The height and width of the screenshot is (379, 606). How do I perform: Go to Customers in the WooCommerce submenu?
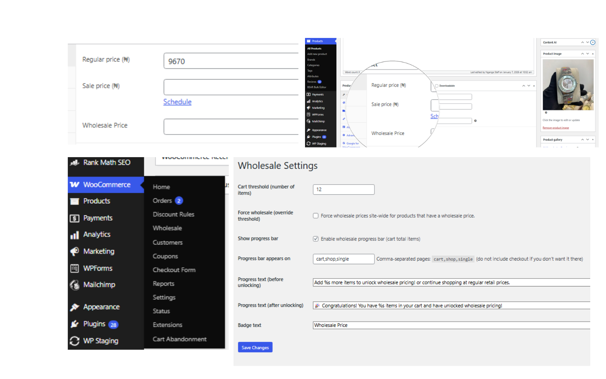click(x=168, y=242)
